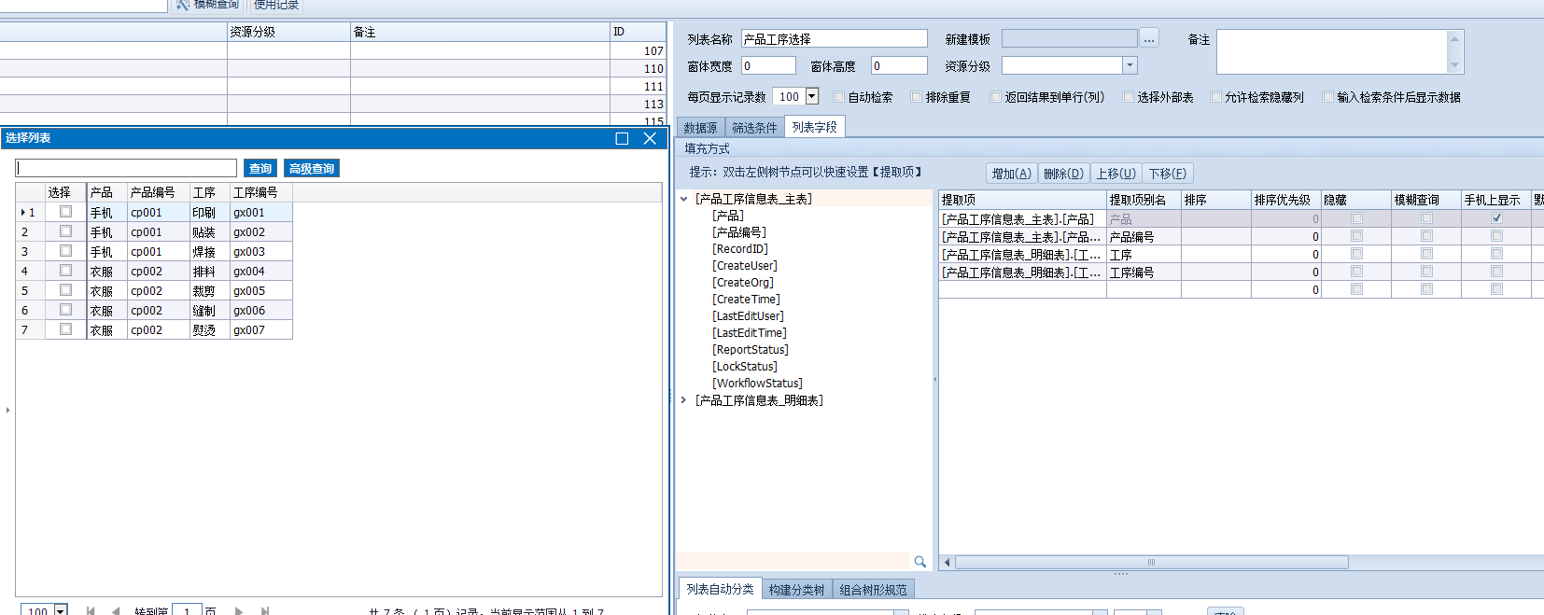Check the selection box for row 4 衣服 排料
The height and width of the screenshot is (615, 1544).
pyautogui.click(x=65, y=271)
